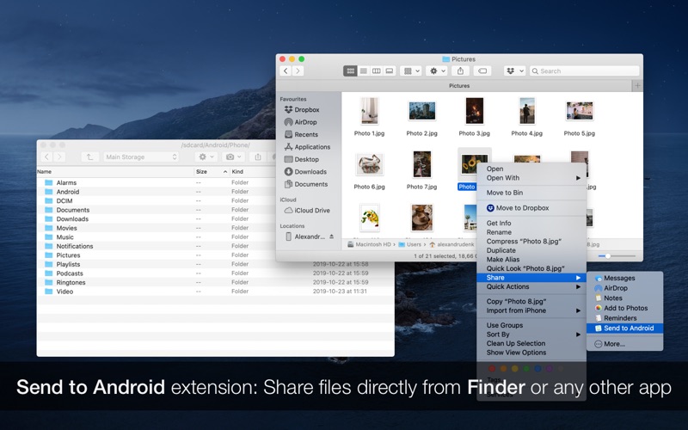Choose Quick Look "Photo 8.jpg"
The width and height of the screenshot is (688, 430).
[531, 268]
